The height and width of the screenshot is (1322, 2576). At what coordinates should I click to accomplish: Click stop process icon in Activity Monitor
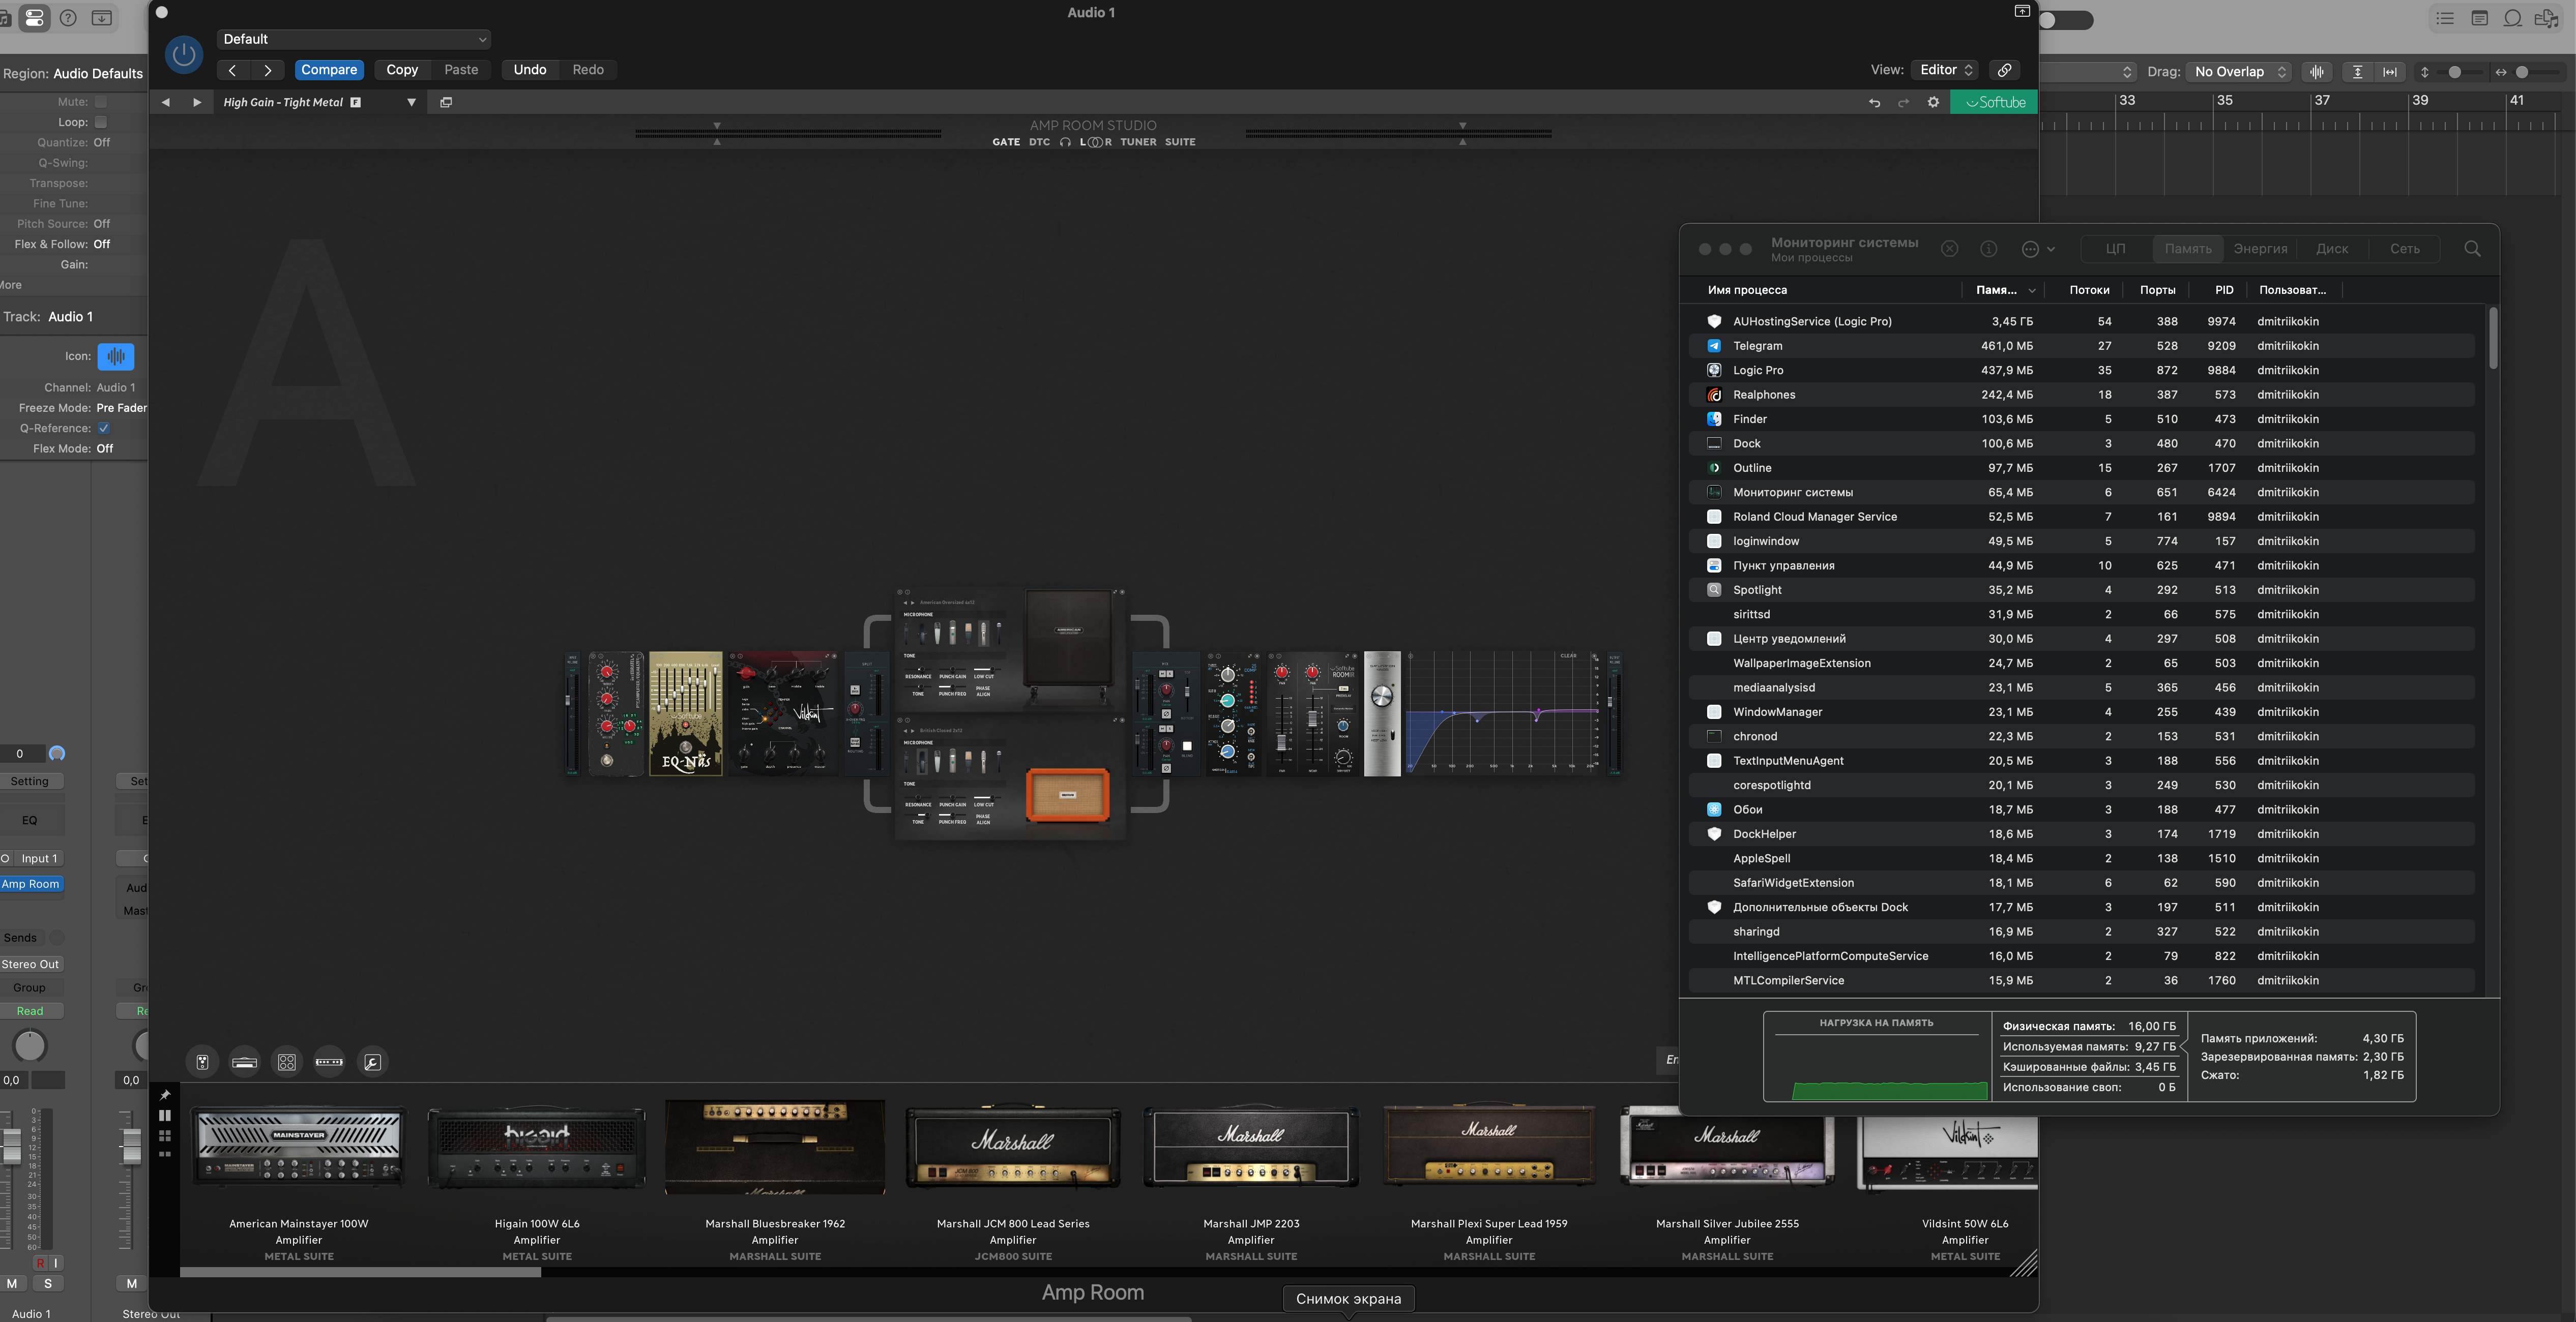pos(1949,249)
